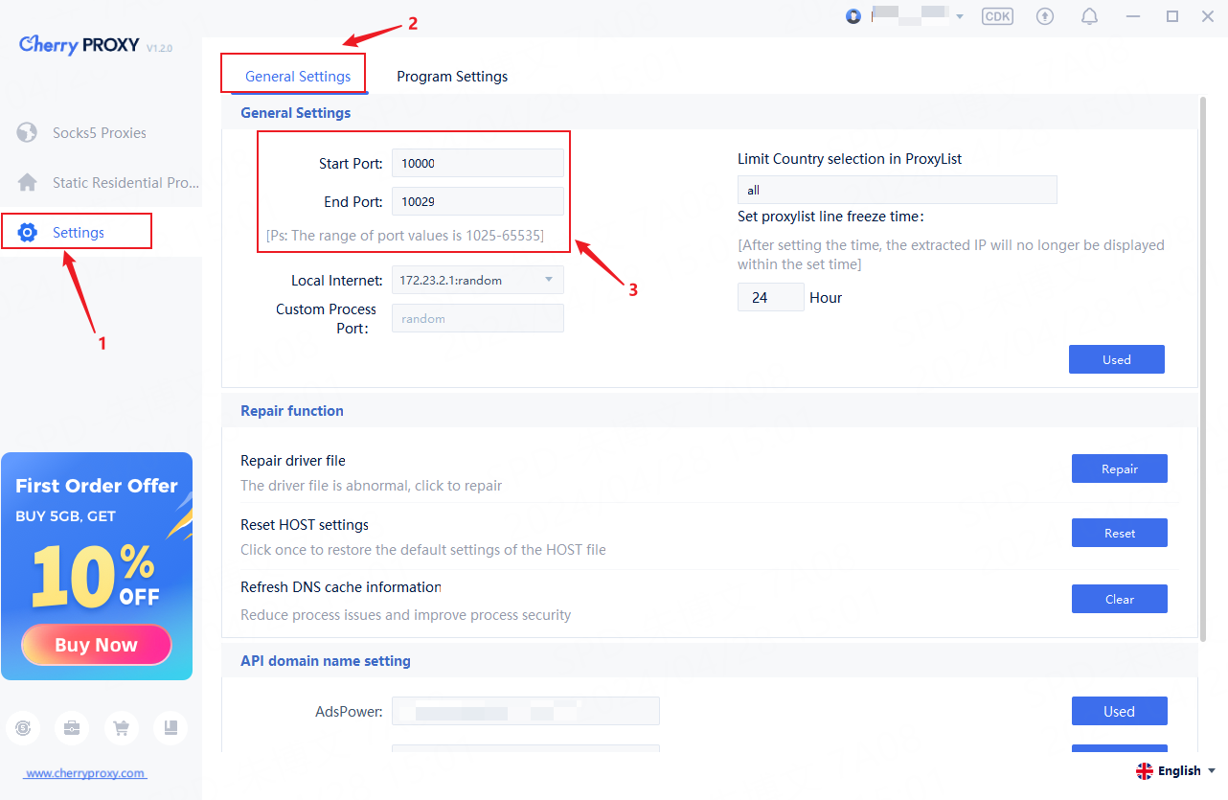Click the bookmark guide icon

(171, 728)
